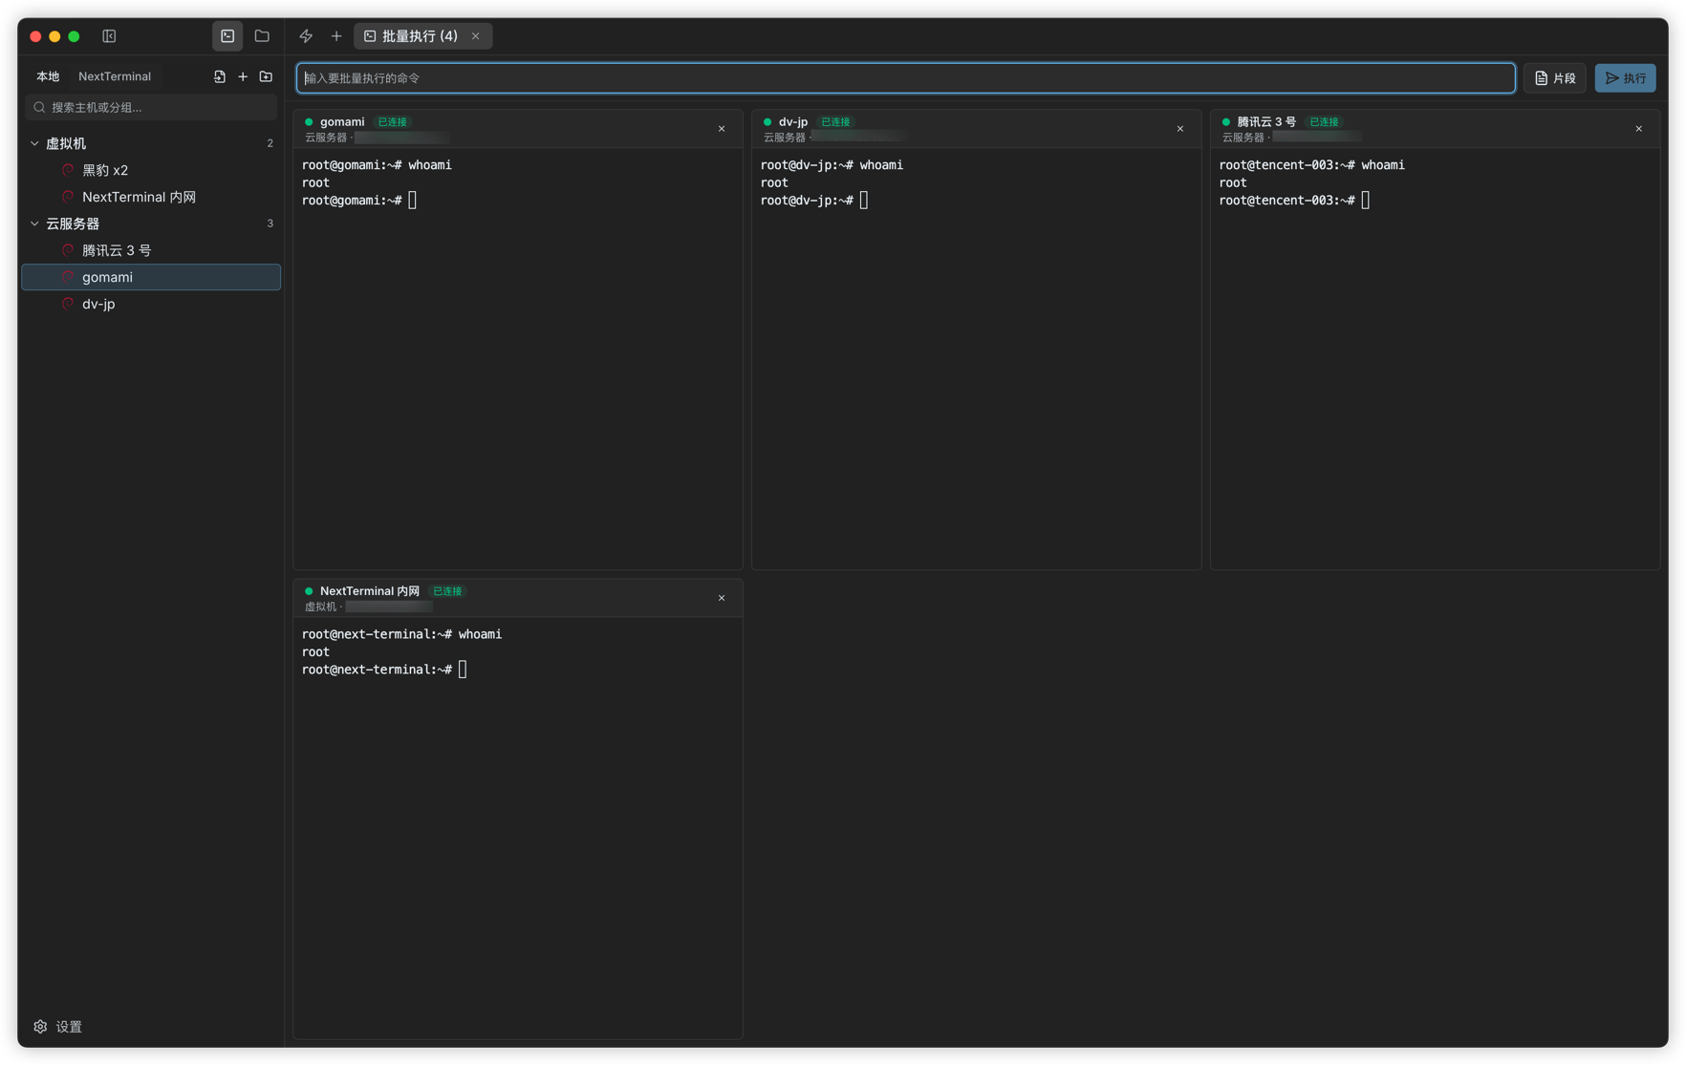The height and width of the screenshot is (1065, 1686).
Task: Close the NextTerminal 内网 terminal panel
Action: 722,598
